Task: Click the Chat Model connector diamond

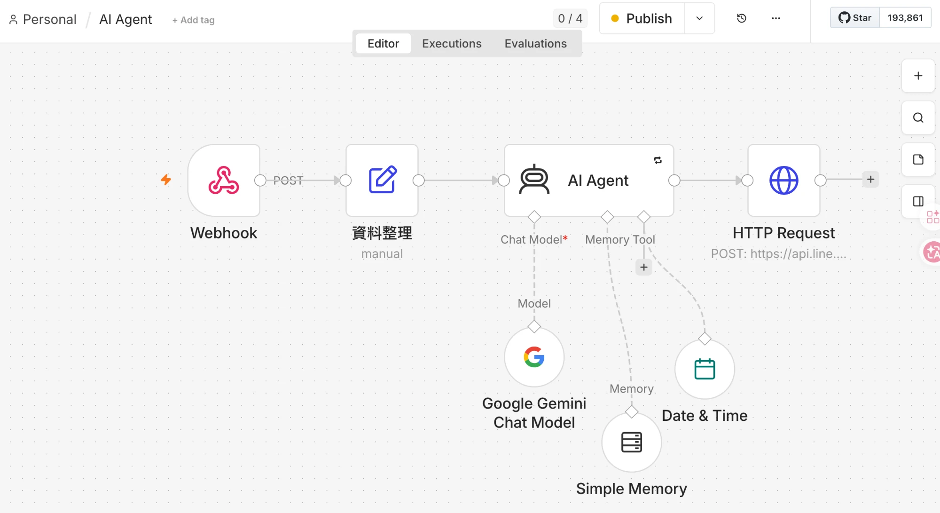Action: coord(534,217)
